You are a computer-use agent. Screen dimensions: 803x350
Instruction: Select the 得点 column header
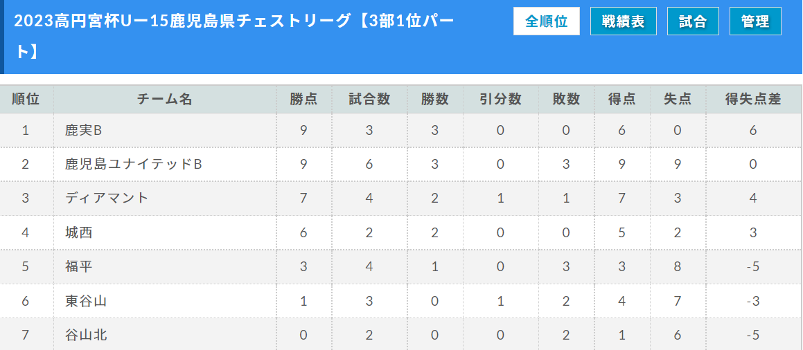(x=621, y=99)
